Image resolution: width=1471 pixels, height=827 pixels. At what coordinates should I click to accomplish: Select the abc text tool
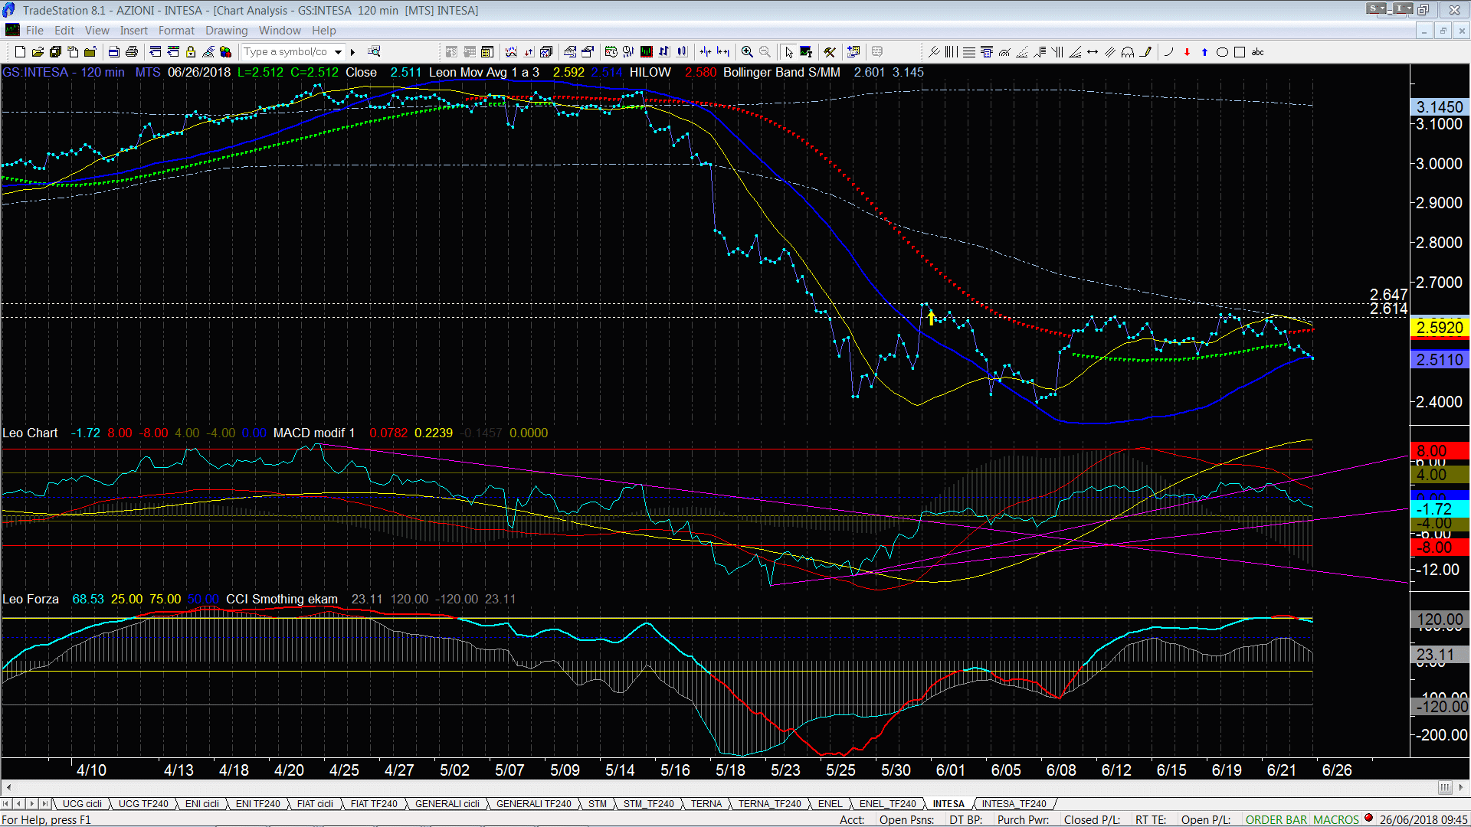pos(1258,52)
